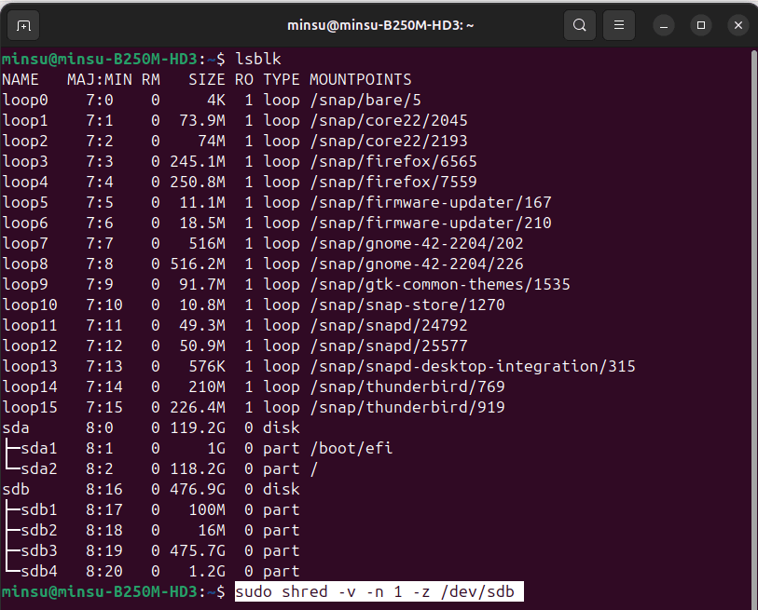Screen dimensions: 758x610
Task: Click the MOUNTPOINTS column header
Action: click(360, 80)
